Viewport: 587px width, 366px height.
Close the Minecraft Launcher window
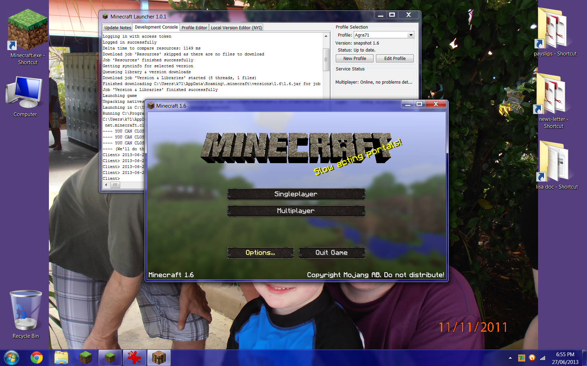pyautogui.click(x=408, y=15)
